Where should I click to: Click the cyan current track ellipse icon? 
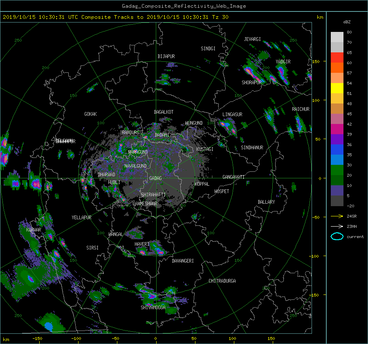[337, 236]
